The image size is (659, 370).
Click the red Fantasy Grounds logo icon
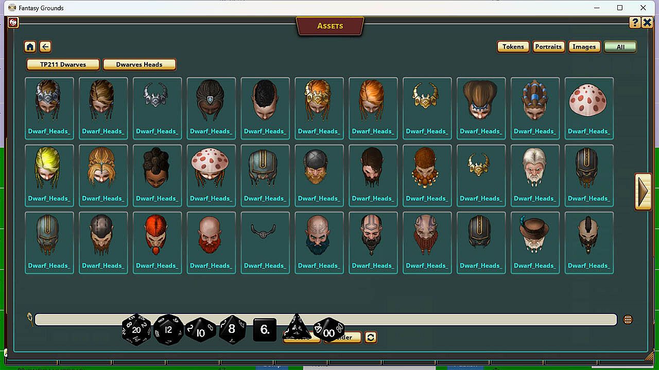point(13,23)
